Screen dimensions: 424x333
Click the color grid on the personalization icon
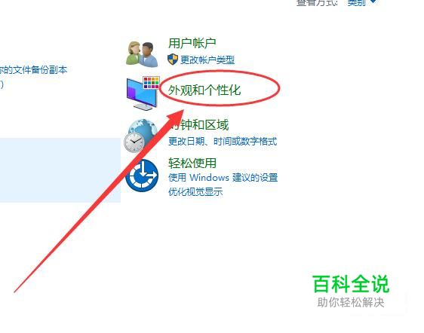(151, 82)
